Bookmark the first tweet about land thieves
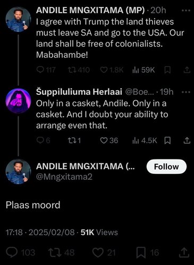194x265 pixels. click(x=167, y=70)
